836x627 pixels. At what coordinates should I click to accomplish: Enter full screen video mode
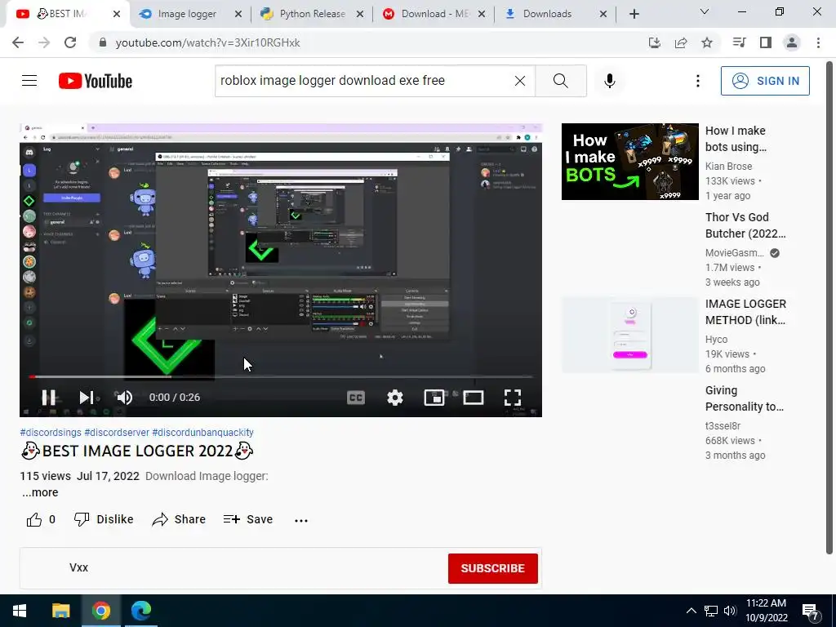point(513,398)
